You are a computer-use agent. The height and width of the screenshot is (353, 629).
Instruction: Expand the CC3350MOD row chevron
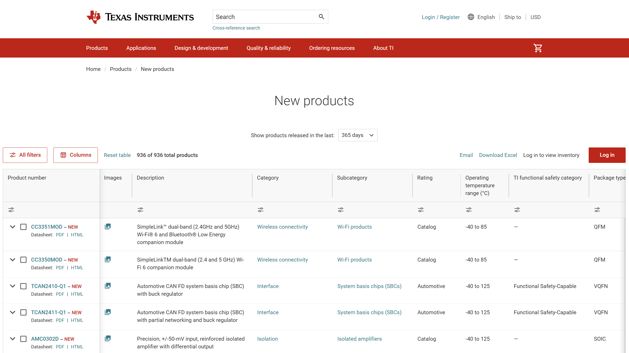coord(13,260)
